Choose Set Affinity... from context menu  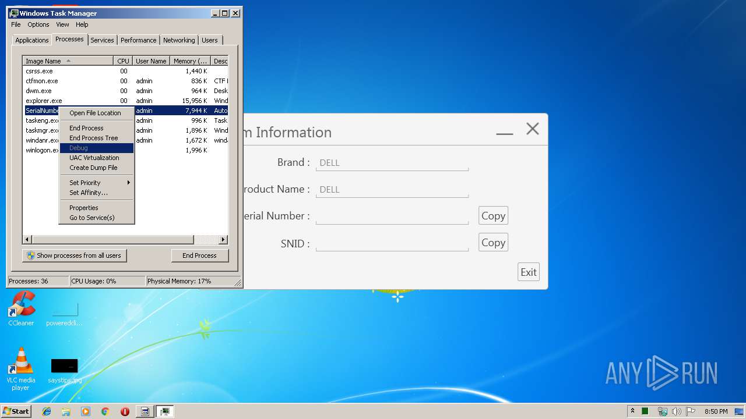pyautogui.click(x=97, y=193)
